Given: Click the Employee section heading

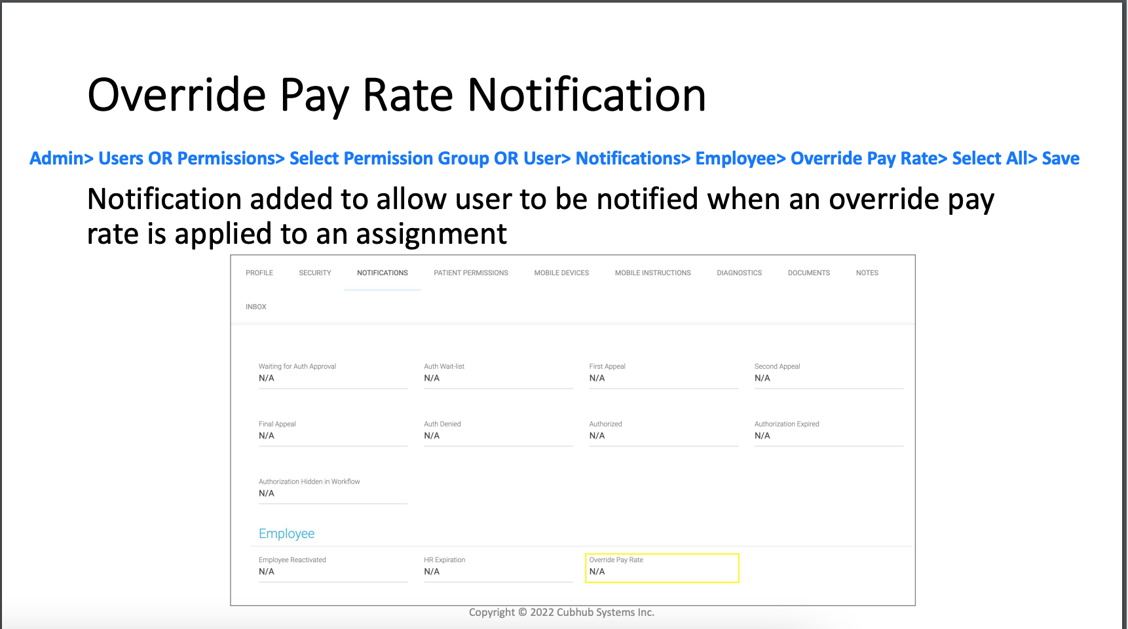Looking at the screenshot, I should coord(286,533).
